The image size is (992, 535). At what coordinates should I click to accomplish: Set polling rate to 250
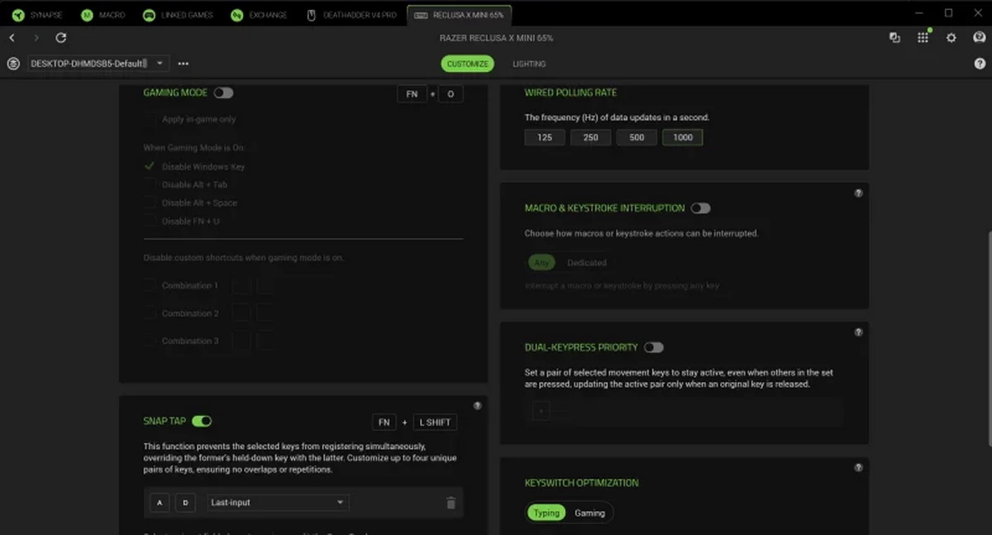pos(590,137)
